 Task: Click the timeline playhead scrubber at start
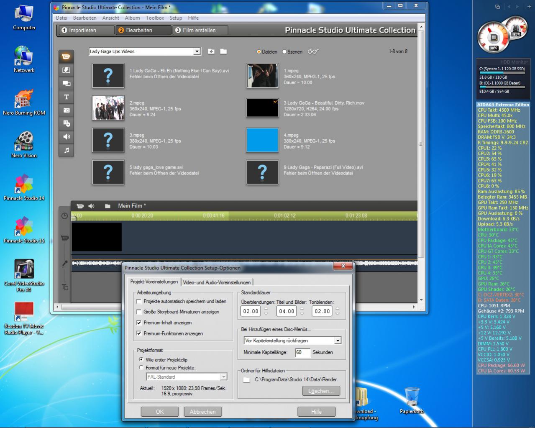tap(74, 218)
